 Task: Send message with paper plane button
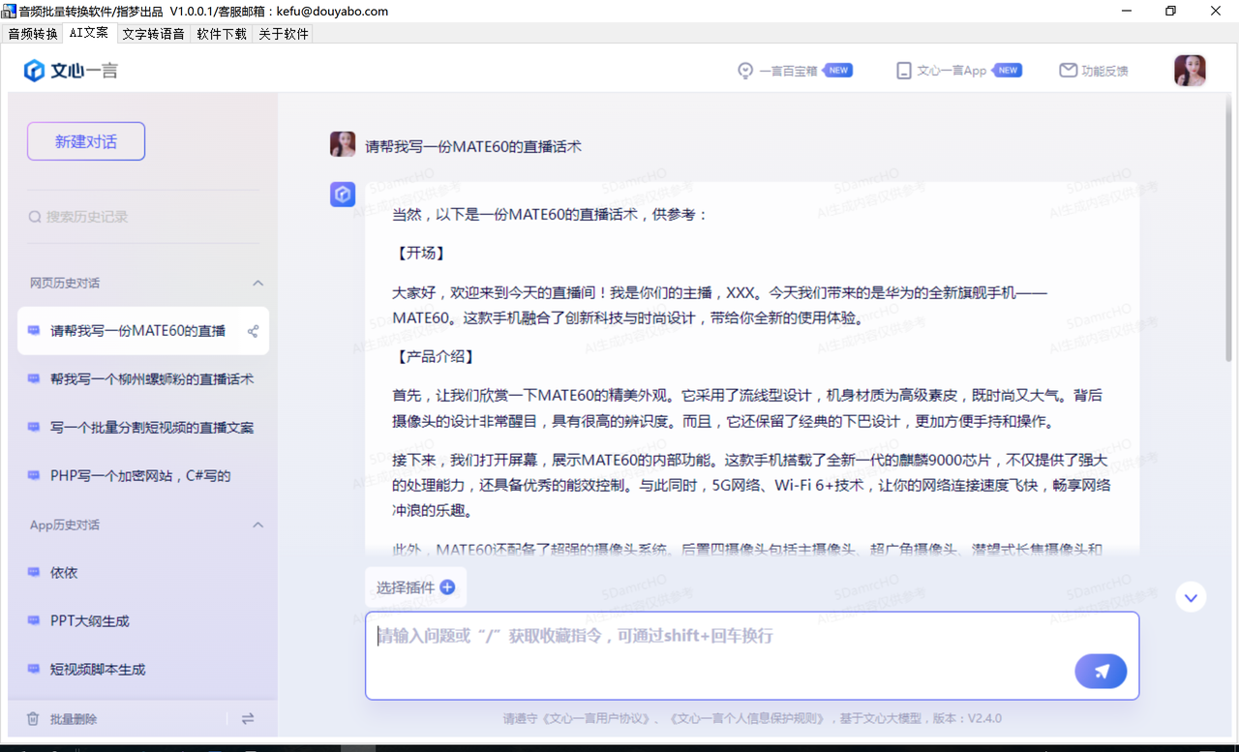1101,672
